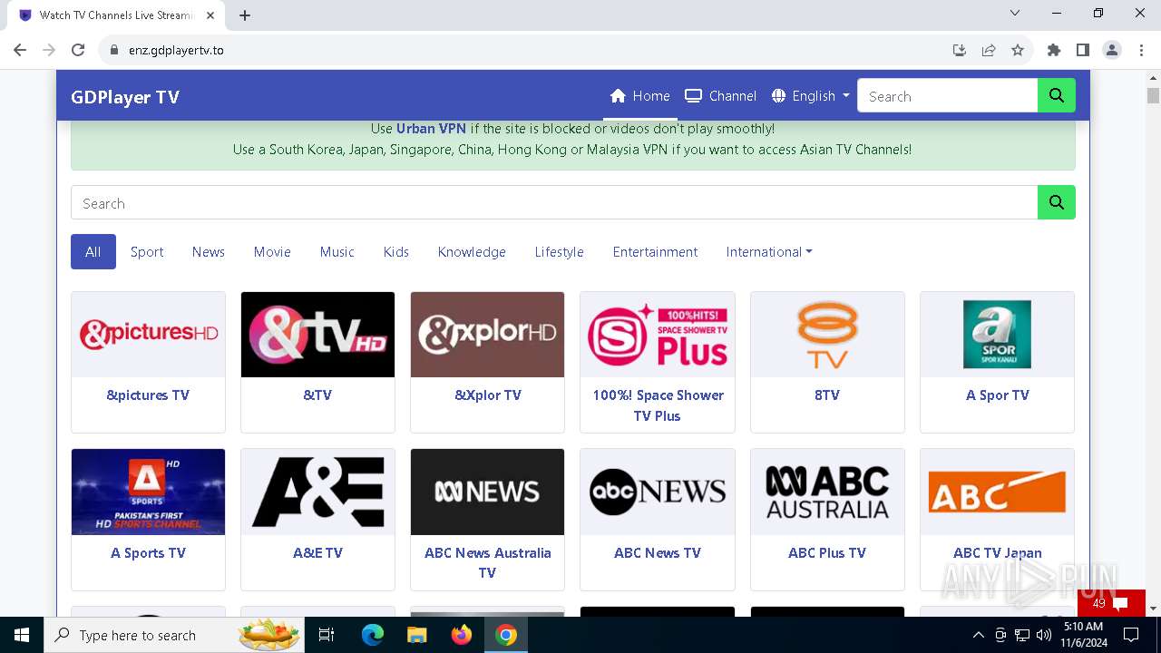
Task: Go back using browser back arrow
Action: (x=20, y=50)
